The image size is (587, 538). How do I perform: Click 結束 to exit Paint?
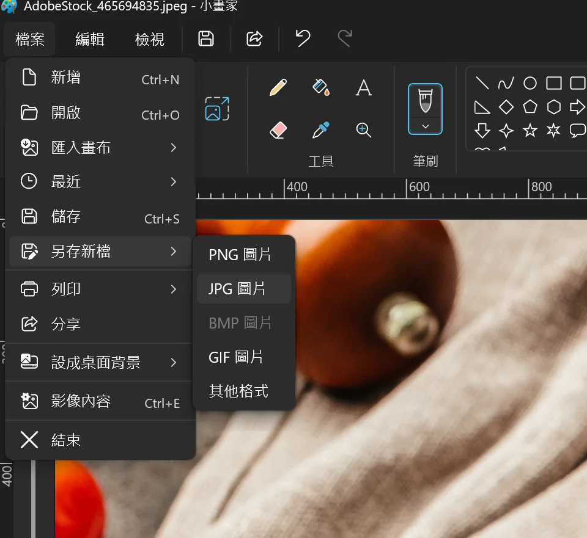pos(66,440)
